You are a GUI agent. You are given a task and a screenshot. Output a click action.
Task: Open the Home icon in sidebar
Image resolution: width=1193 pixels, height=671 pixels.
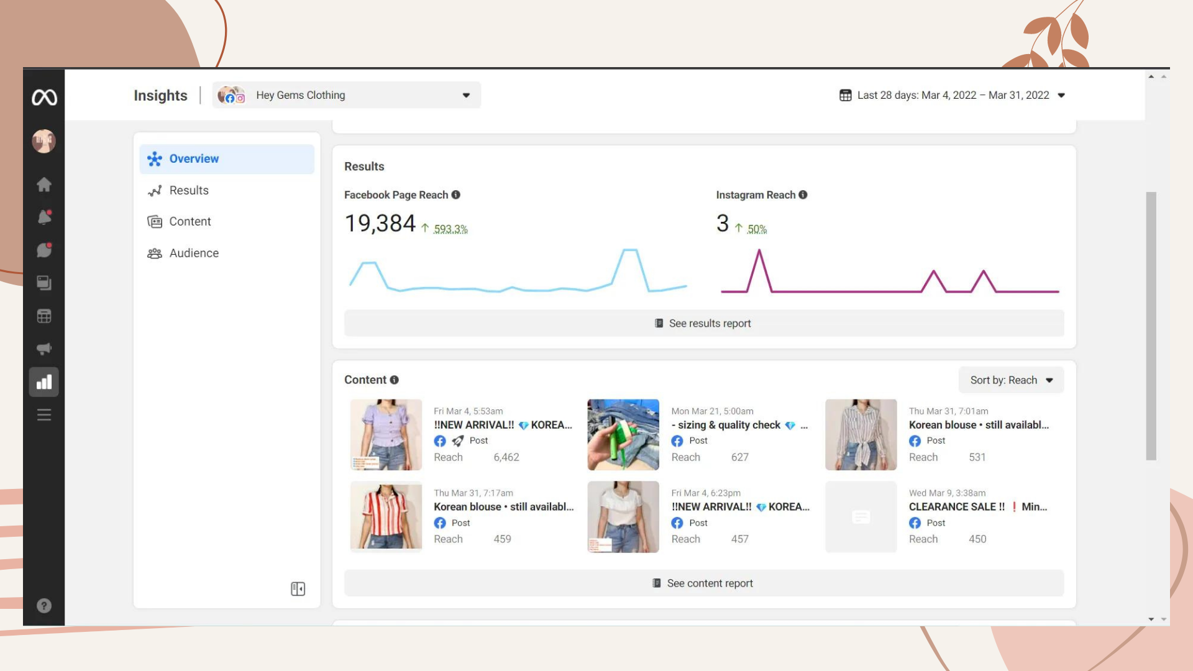pyautogui.click(x=44, y=185)
